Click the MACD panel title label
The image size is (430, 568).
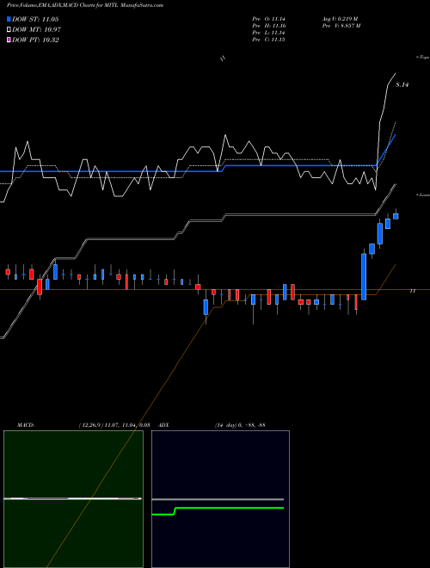click(26, 425)
